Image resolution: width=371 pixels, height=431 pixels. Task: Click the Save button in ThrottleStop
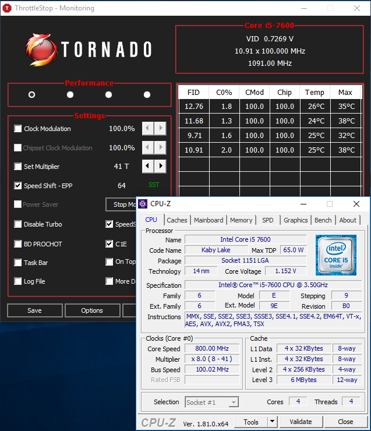[x=34, y=310]
